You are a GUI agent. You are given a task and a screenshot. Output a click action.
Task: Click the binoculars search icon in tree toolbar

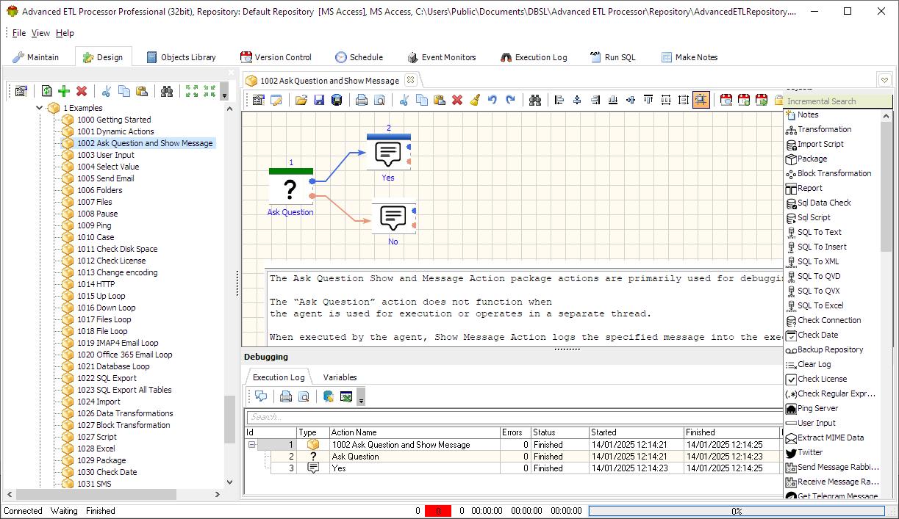[167, 91]
